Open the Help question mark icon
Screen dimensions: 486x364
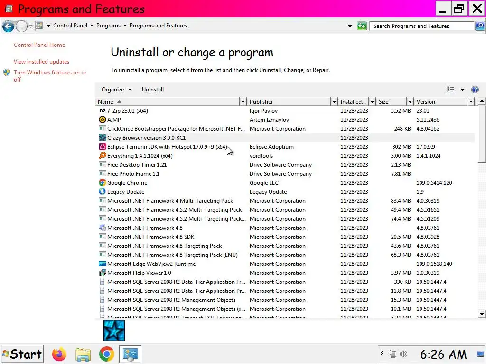coord(475,90)
